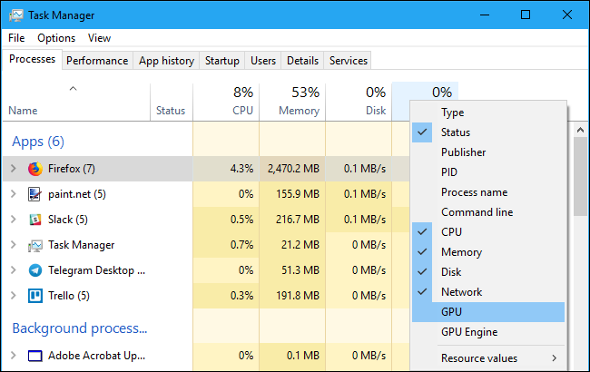This screenshot has width=590, height=372.
Task: Sort processes by Memory column header
Action: tap(299, 102)
